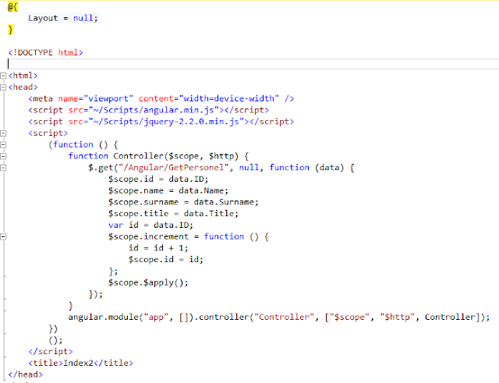Viewport: 499px width, 383px height.
Task: Collapse the <html> element outline
Action: tap(3, 76)
